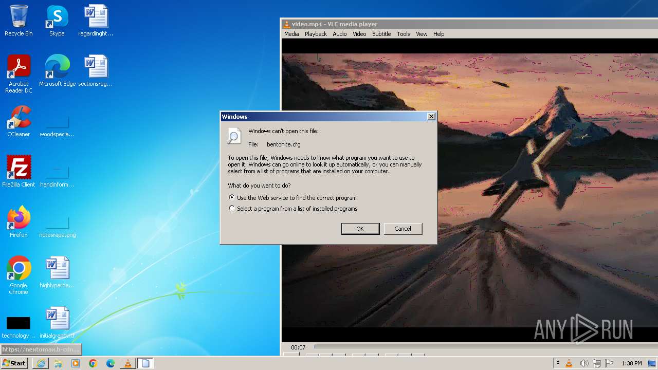This screenshot has height=370, width=658.
Task: Click the video.mp4 VLC title bar
Action: tap(469, 24)
